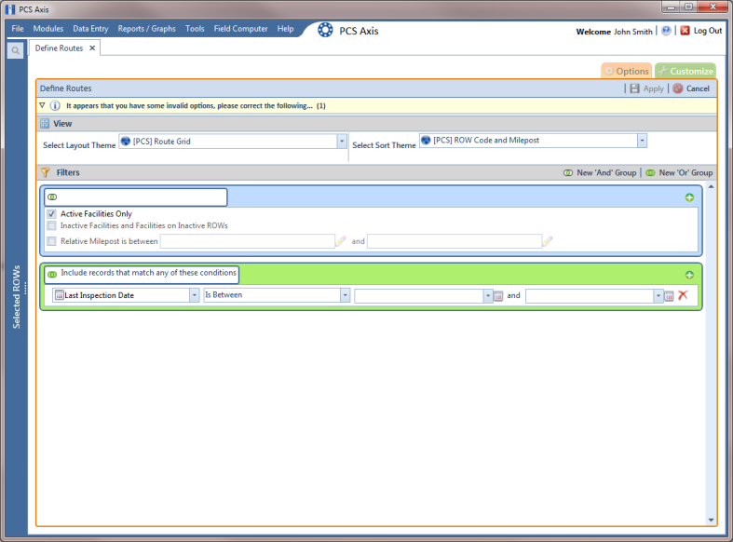This screenshot has width=733, height=542.
Task: Switch to the Customize tab
Action: [685, 71]
